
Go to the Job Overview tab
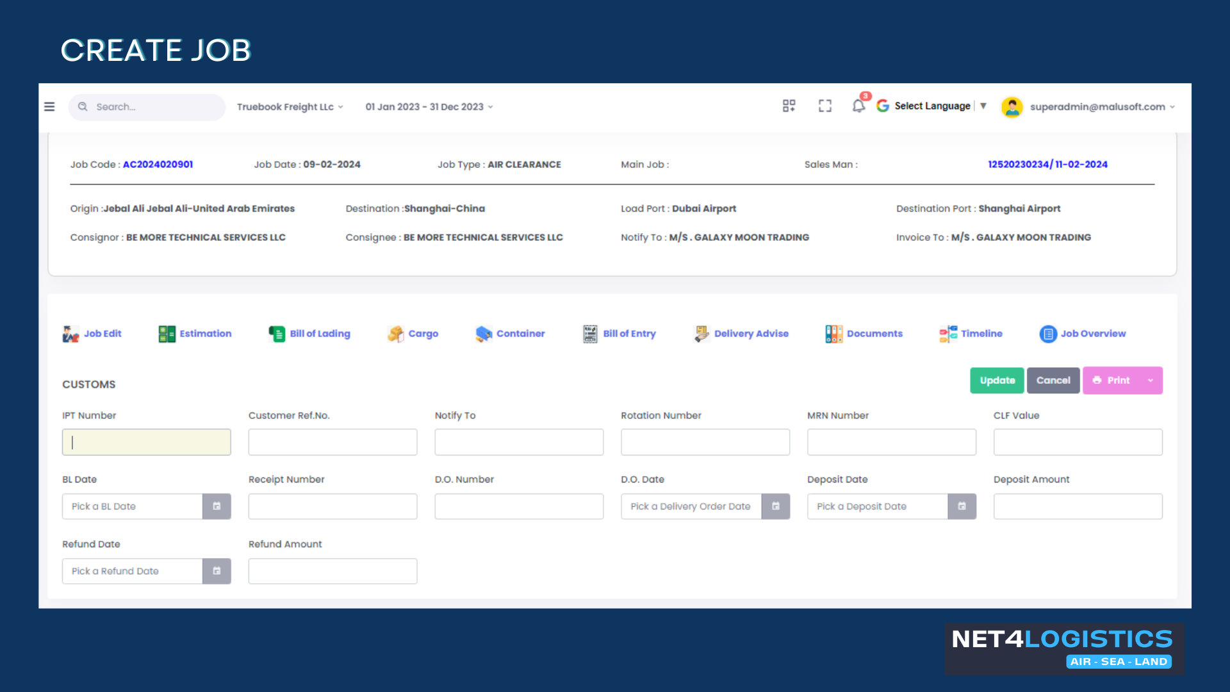point(1083,334)
